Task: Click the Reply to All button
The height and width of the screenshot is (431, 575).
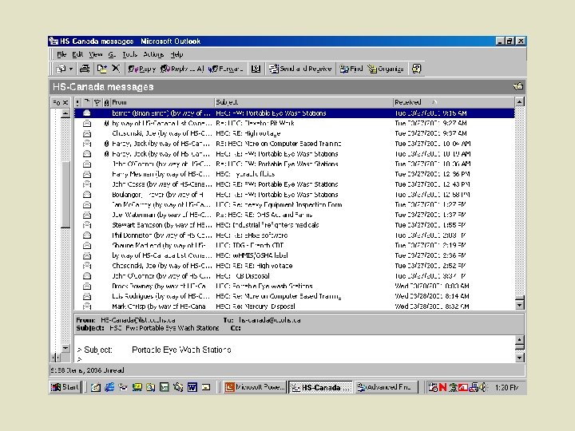Action: pos(182,69)
